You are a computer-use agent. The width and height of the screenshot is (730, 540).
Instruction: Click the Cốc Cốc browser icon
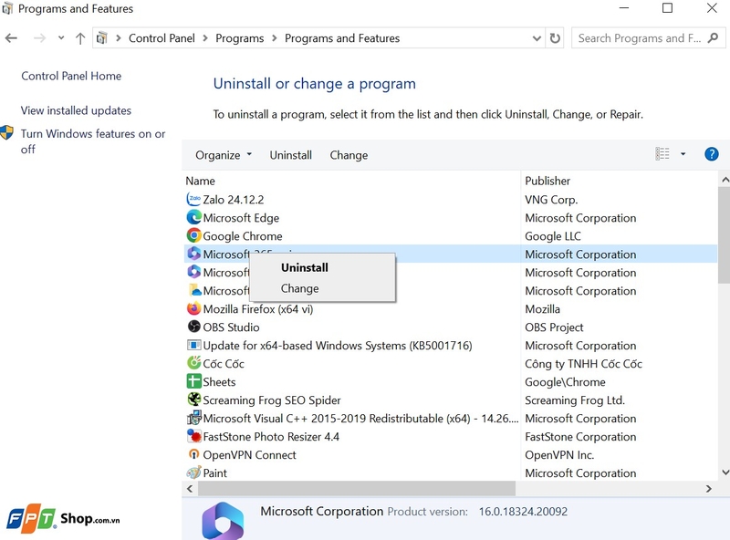tap(193, 363)
